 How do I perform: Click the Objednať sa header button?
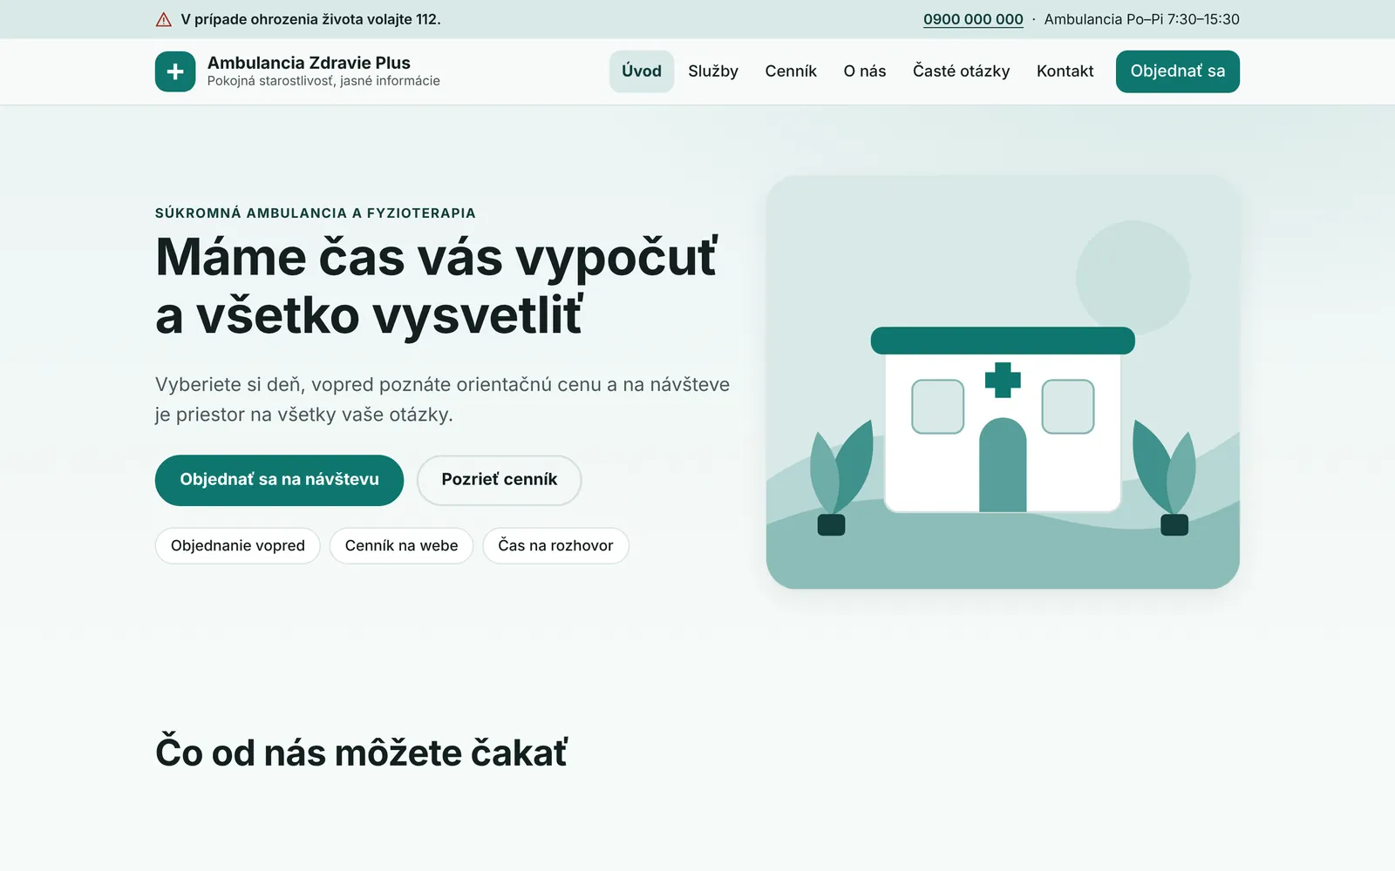coord(1178,71)
